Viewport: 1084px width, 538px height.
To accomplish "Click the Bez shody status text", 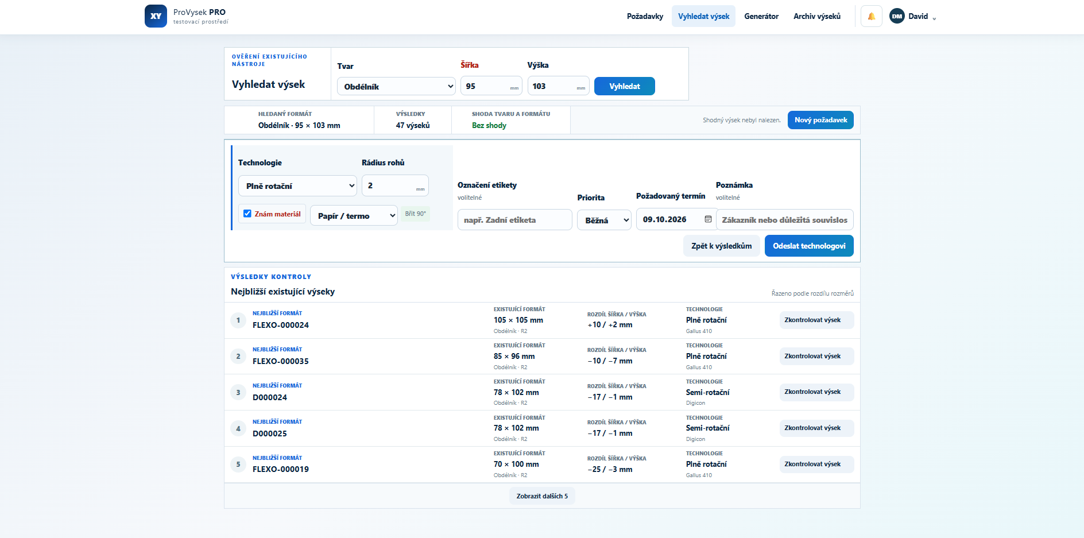I will pyautogui.click(x=489, y=125).
